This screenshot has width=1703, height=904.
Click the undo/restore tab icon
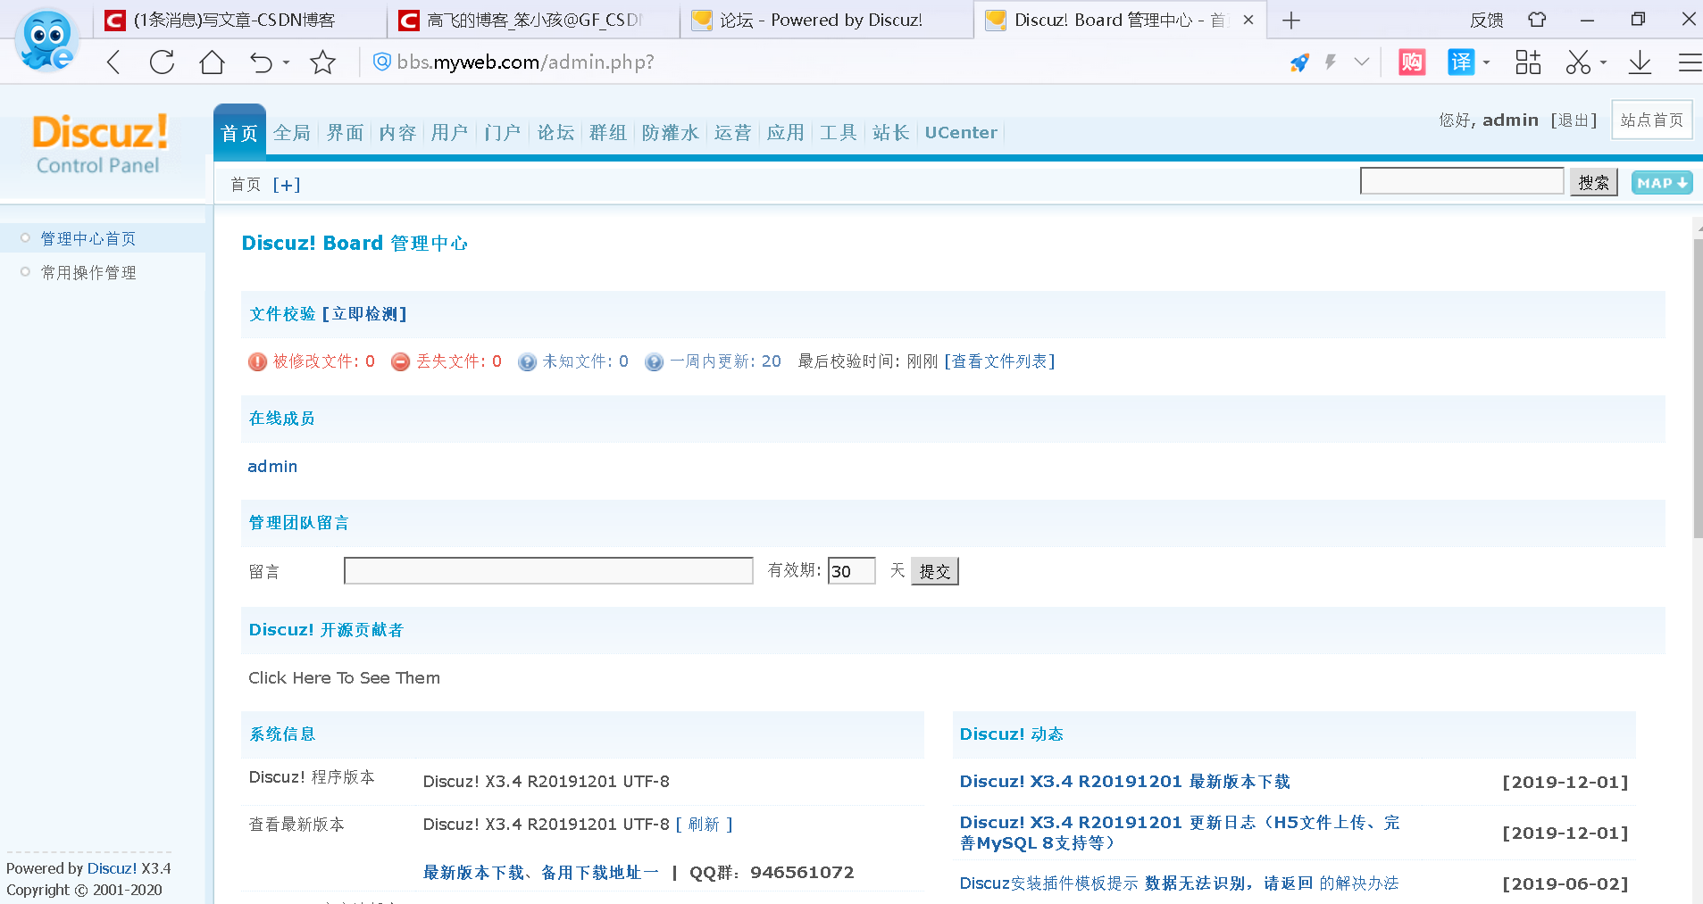pos(261,62)
